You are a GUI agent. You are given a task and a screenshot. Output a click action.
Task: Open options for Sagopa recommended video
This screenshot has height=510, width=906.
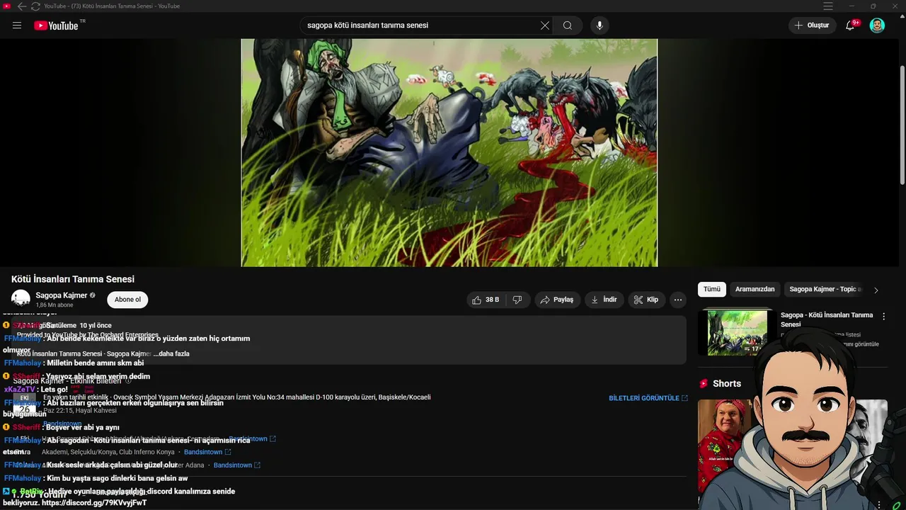point(883,317)
